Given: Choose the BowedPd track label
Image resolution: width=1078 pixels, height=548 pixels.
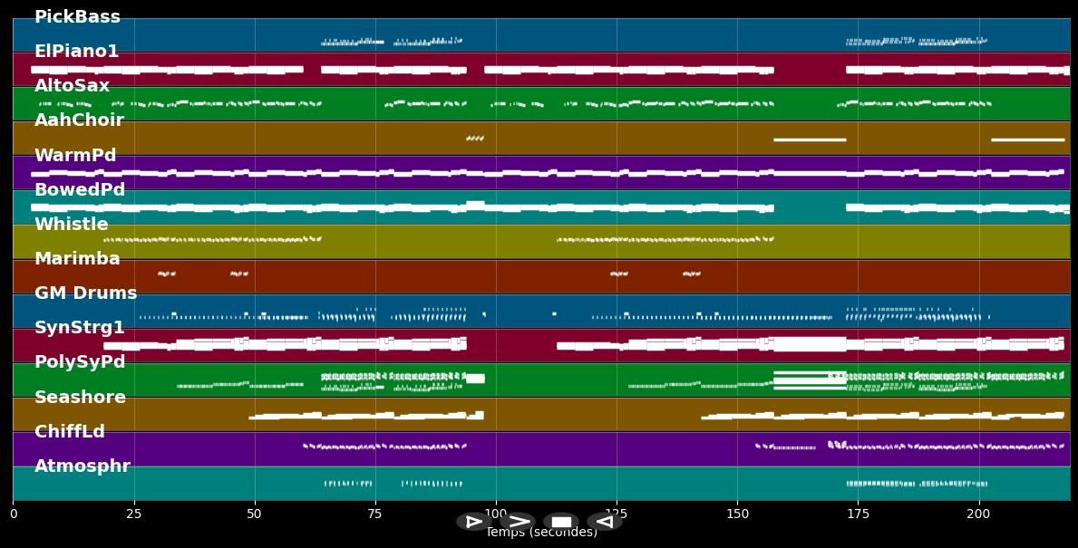Looking at the screenshot, I should click(80, 190).
